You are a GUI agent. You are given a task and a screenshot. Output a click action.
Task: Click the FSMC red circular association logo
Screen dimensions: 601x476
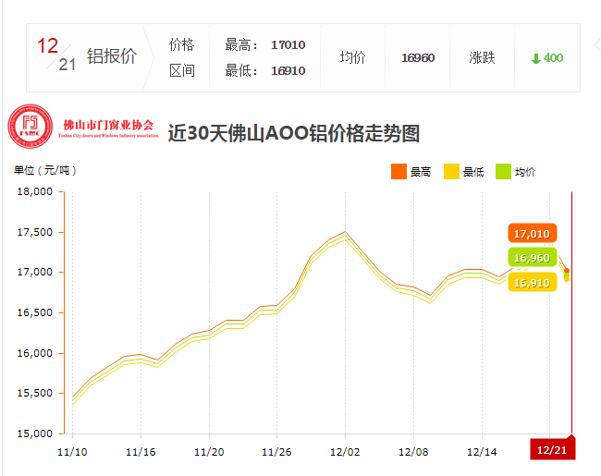(31, 127)
